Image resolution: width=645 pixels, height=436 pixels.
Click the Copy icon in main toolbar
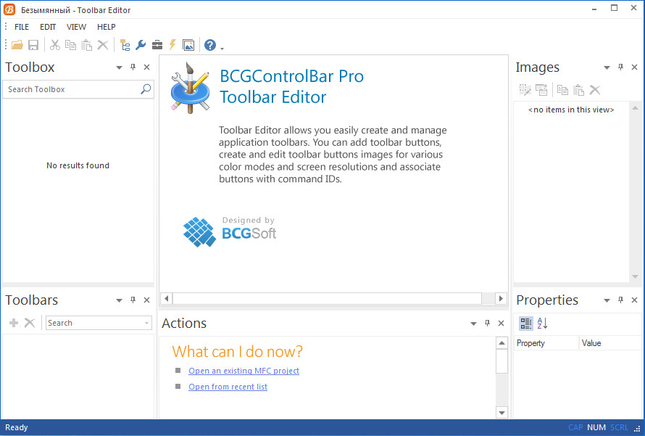71,45
